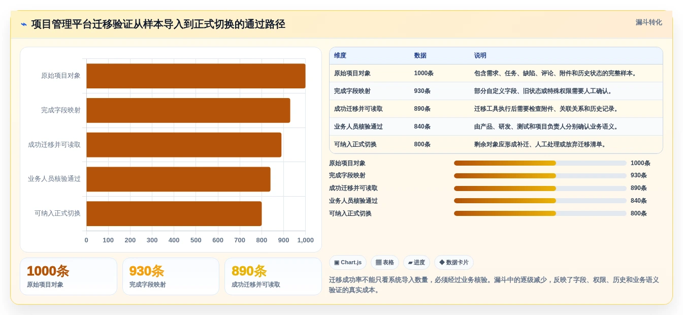Click the 原始项目对象 cell in the table
Screen dimensions: 683x315
(x=352, y=73)
